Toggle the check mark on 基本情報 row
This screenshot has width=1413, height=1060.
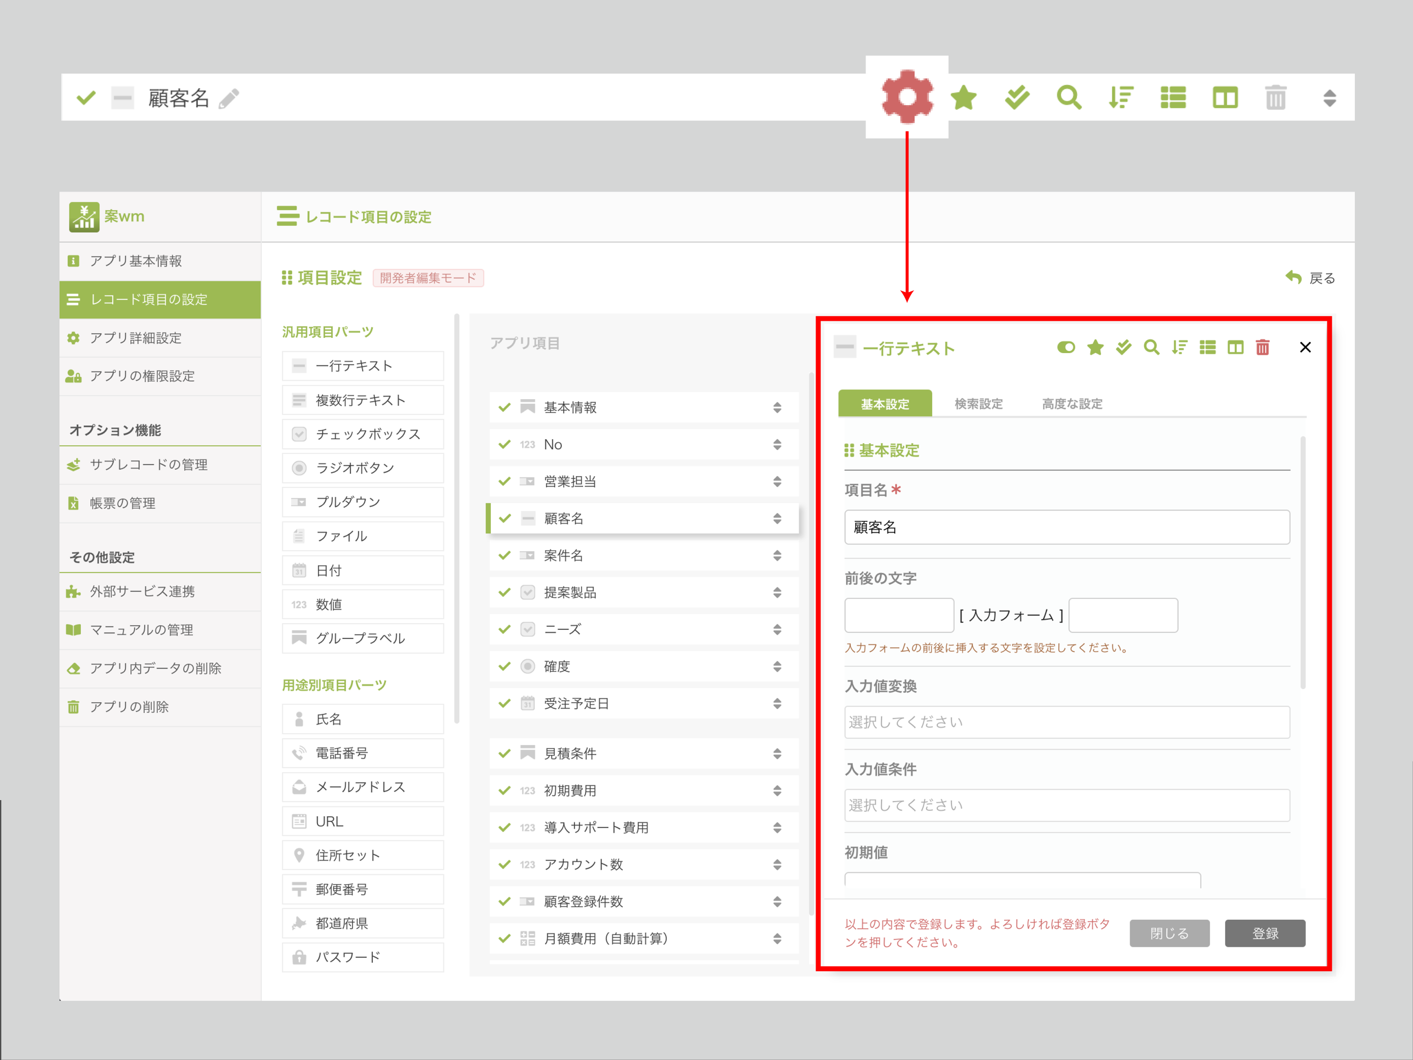(x=505, y=407)
